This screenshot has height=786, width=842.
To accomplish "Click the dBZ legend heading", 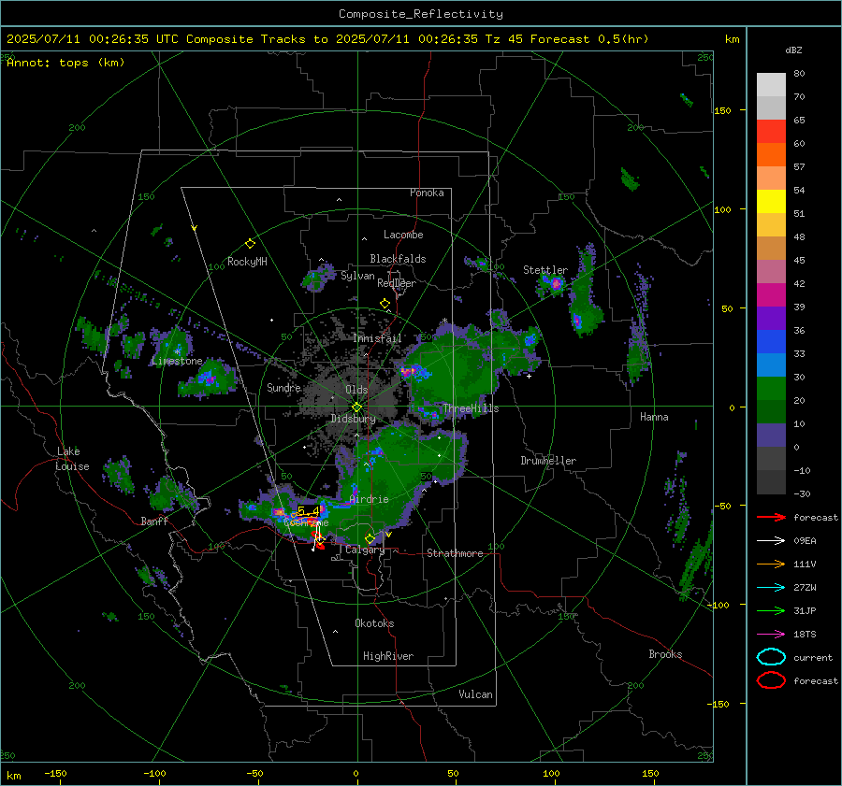I will coord(793,50).
